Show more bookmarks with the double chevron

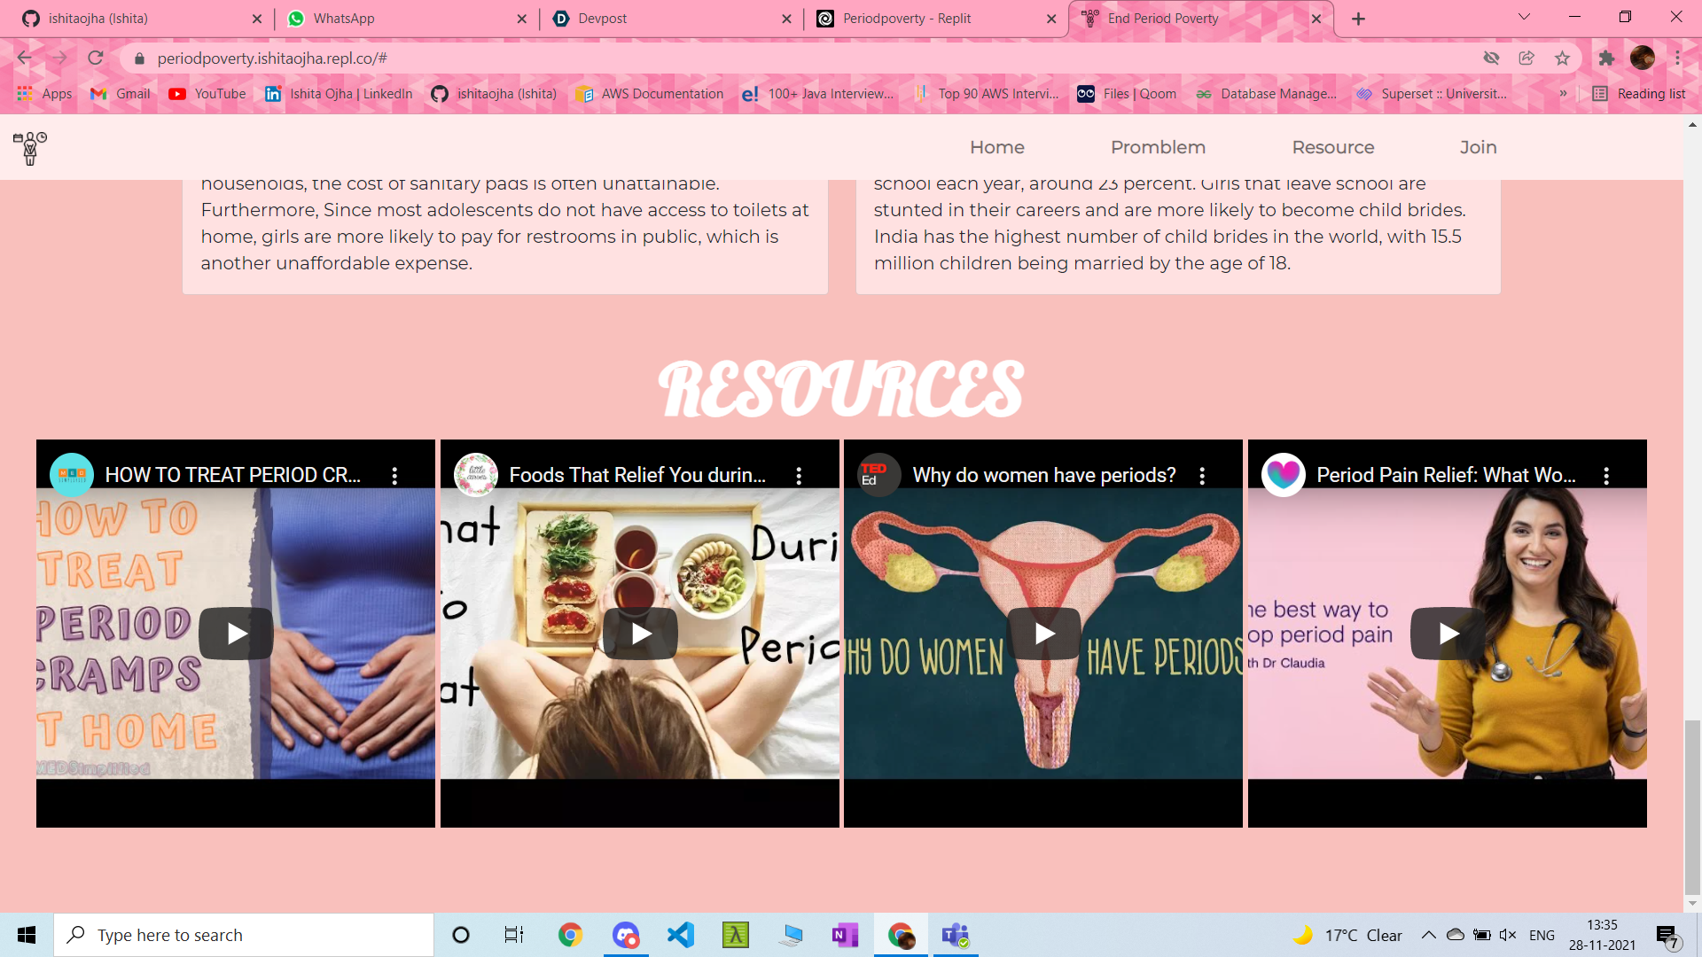(1563, 94)
